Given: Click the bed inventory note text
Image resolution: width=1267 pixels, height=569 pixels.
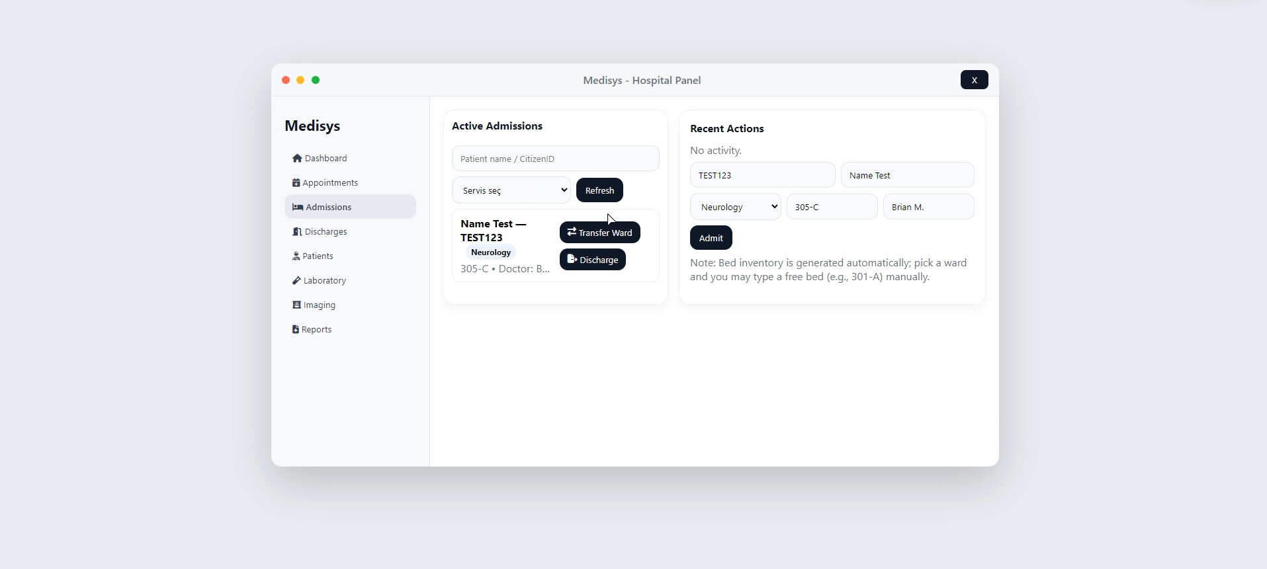Looking at the screenshot, I should 828,270.
